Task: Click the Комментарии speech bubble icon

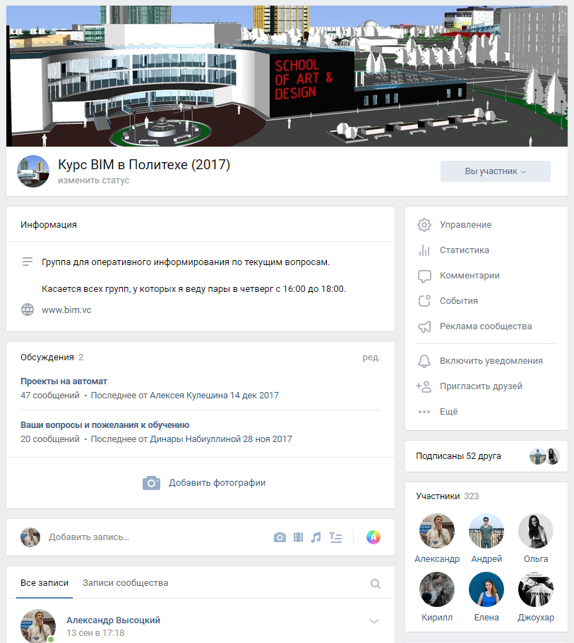Action: click(x=424, y=276)
